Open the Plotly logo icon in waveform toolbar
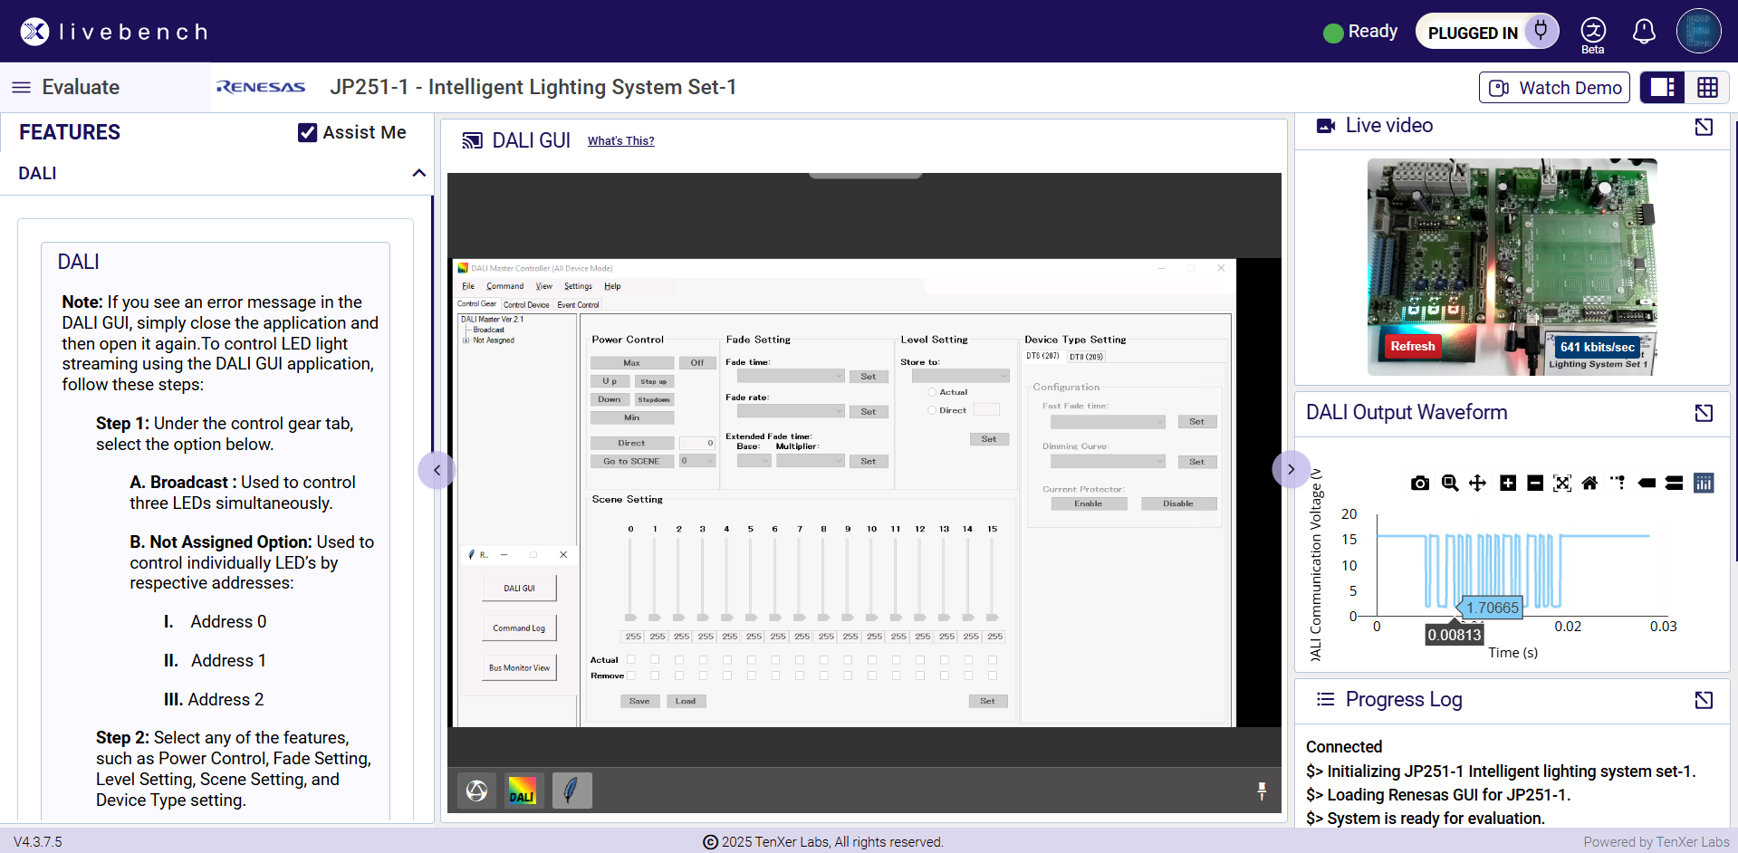 coord(1704,484)
